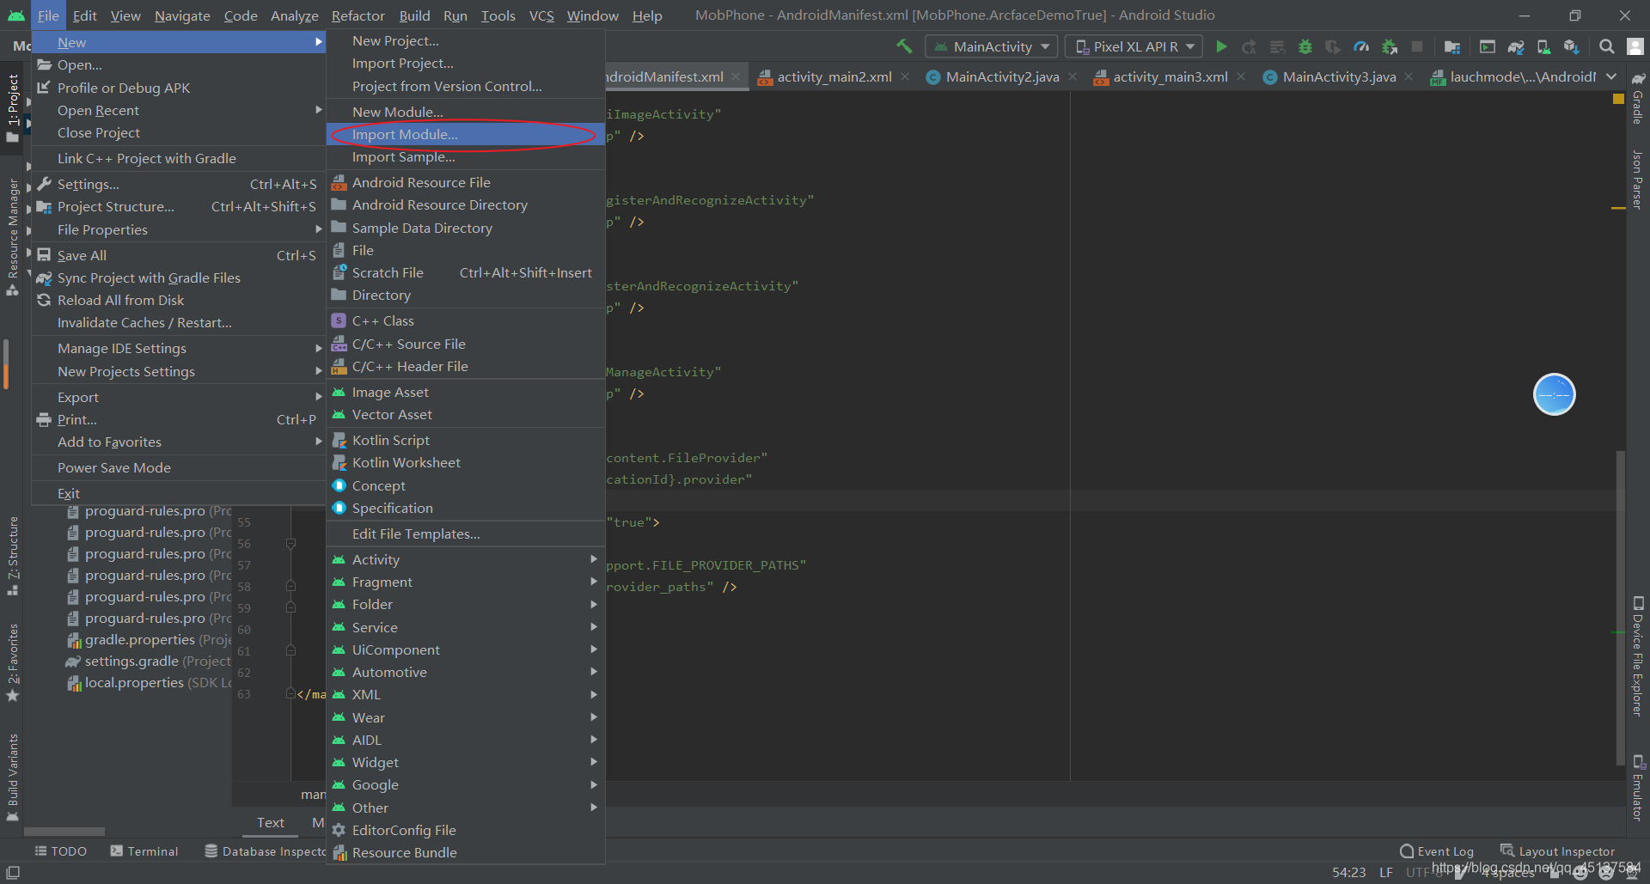
Task: Click the Run with Coverage icon
Action: pos(1333,46)
